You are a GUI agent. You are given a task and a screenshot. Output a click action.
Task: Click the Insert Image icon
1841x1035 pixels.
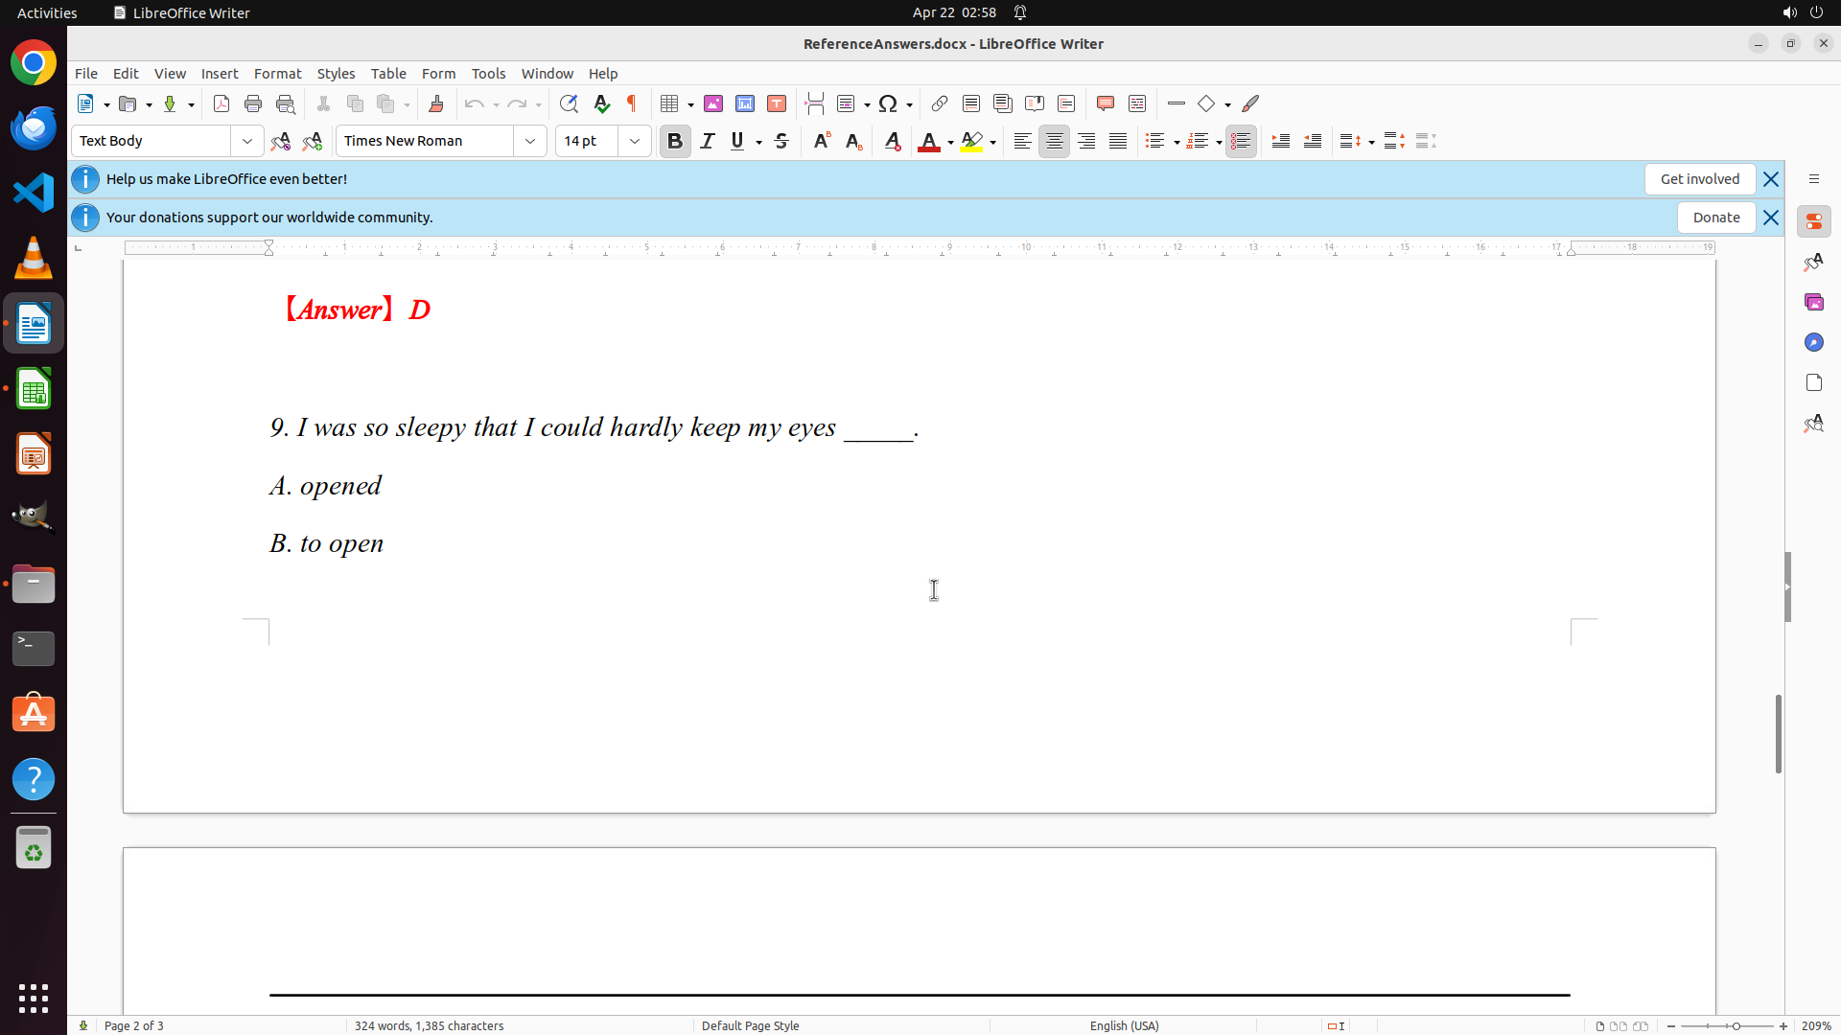(713, 103)
